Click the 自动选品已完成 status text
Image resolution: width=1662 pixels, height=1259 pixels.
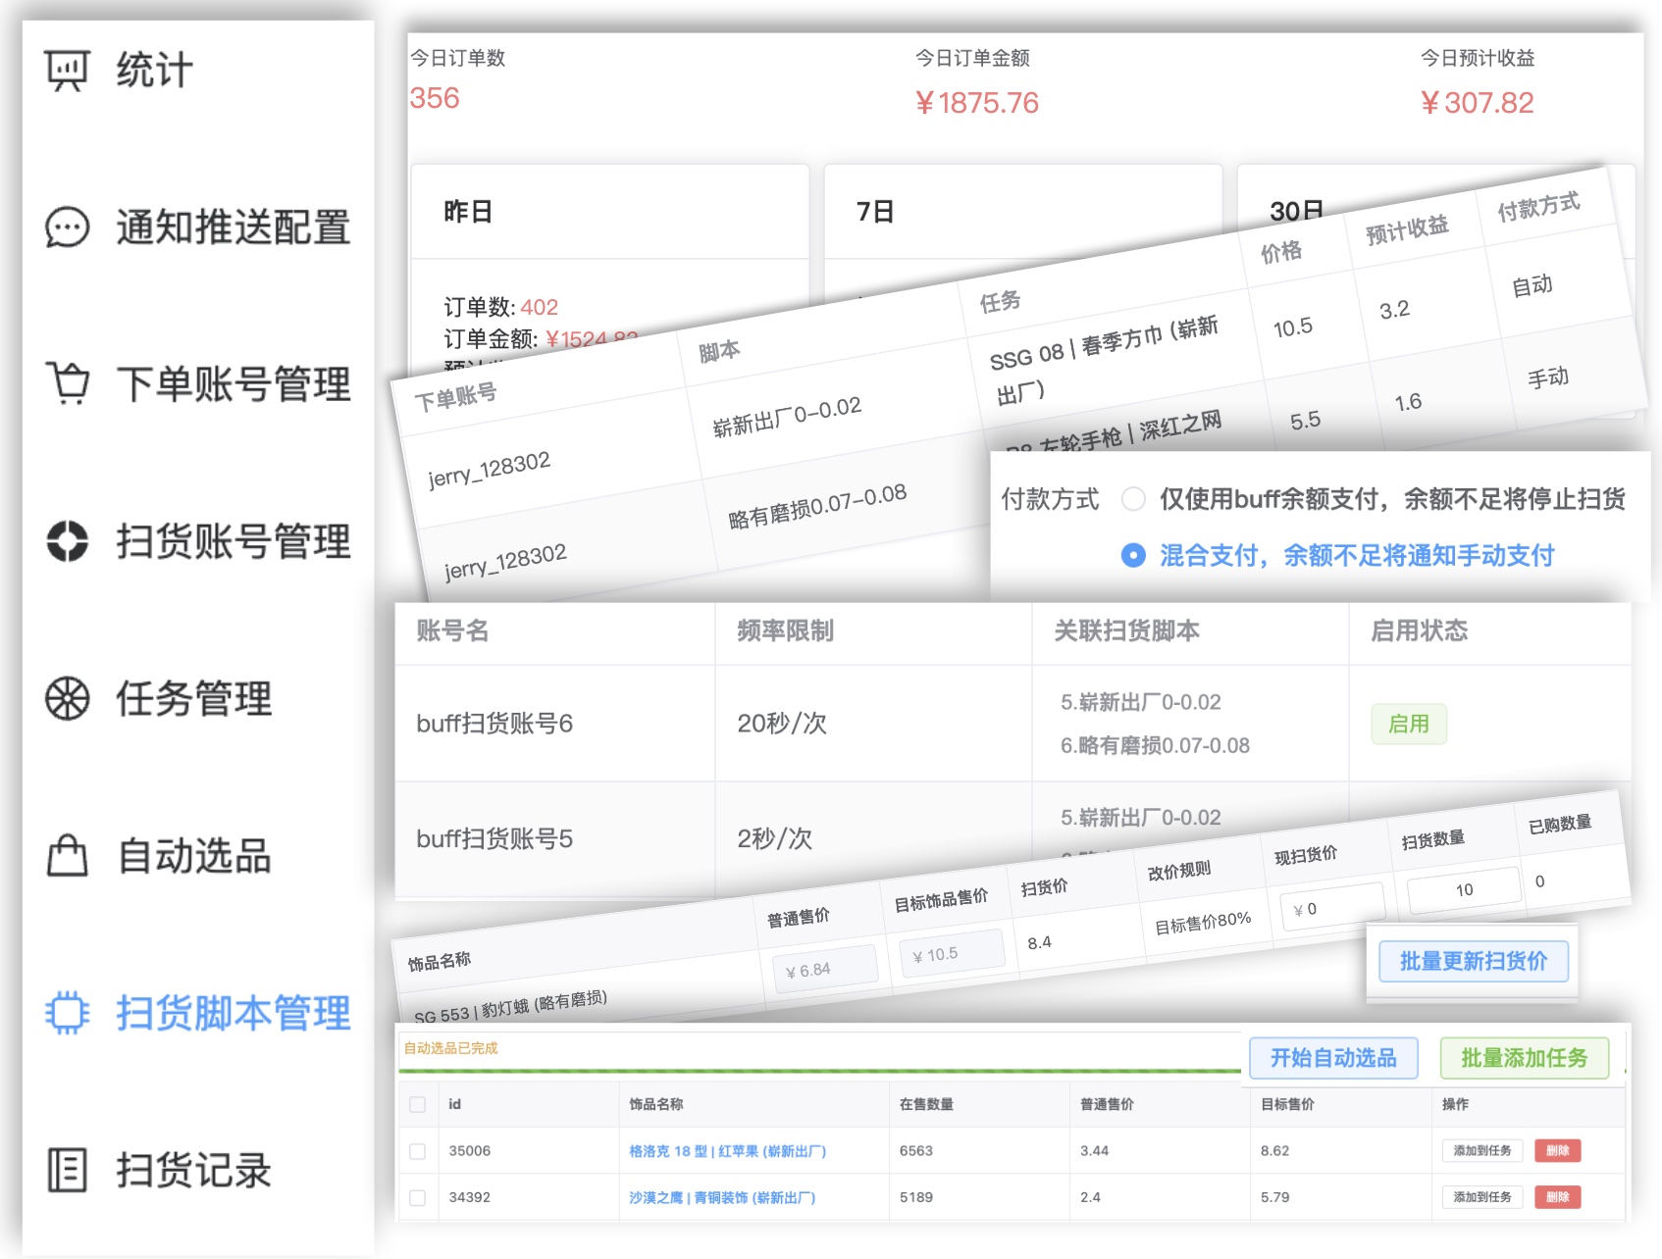click(x=451, y=1048)
